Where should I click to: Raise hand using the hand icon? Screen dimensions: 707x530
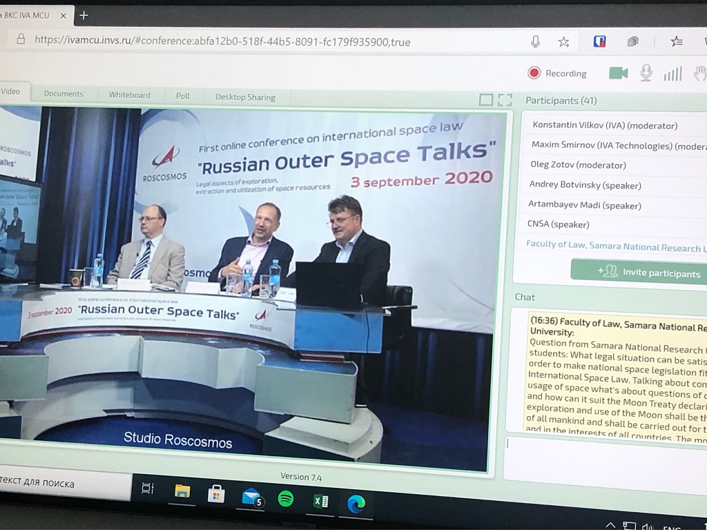[x=700, y=73]
